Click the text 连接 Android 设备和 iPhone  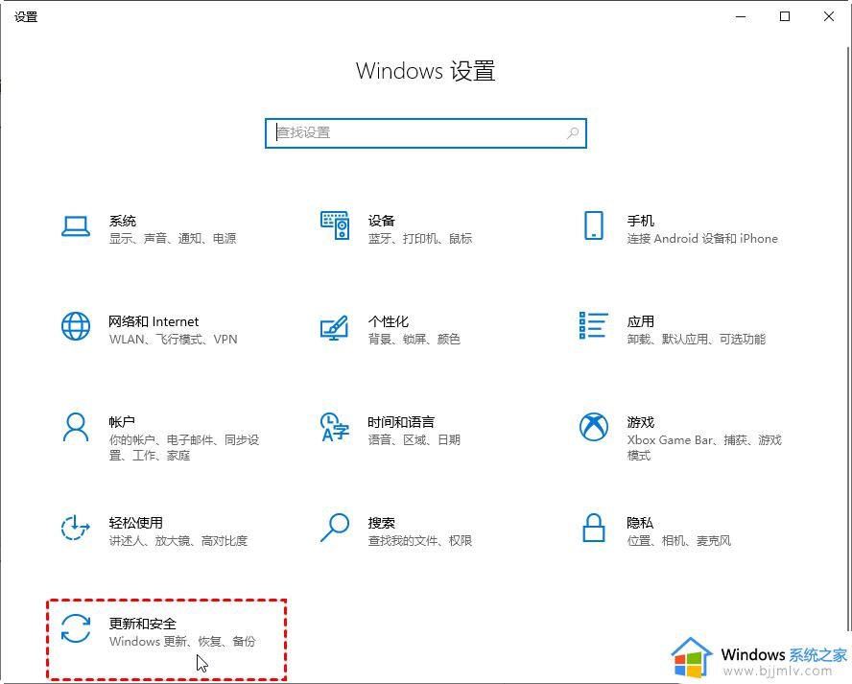click(702, 239)
